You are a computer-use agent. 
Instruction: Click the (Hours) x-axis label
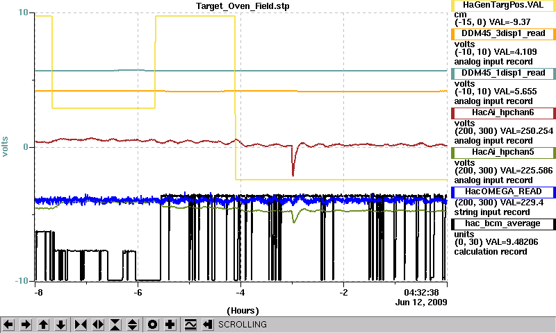(x=243, y=311)
